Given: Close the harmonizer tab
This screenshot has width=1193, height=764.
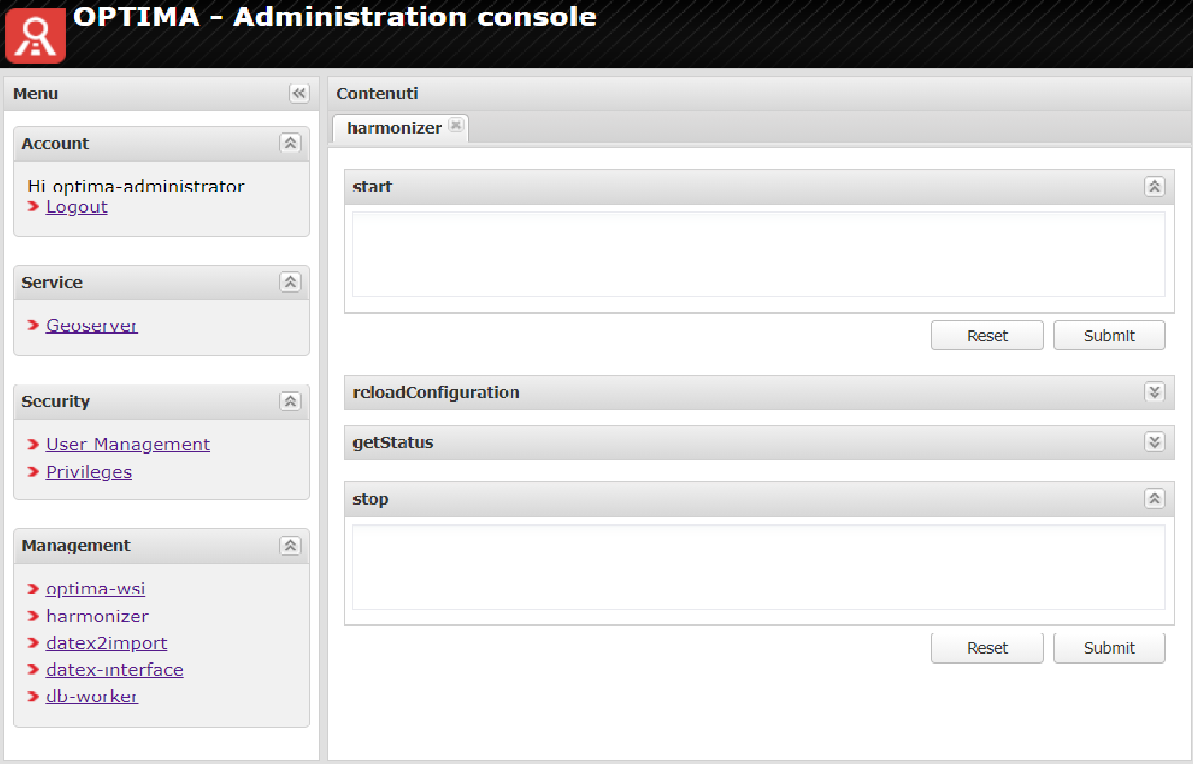Looking at the screenshot, I should tap(456, 125).
